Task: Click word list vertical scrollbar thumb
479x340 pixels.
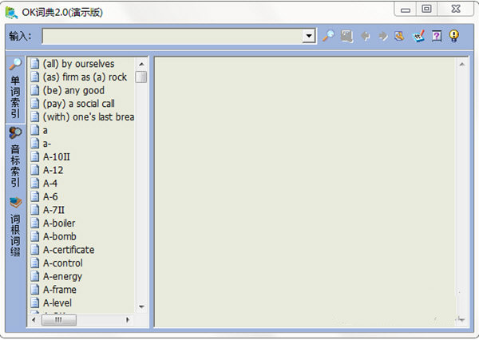Action: click(141, 77)
